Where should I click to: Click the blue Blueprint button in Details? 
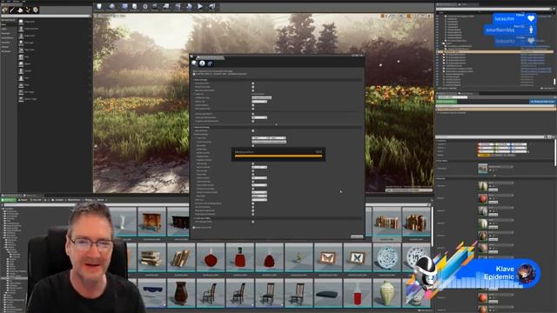tap(542, 102)
